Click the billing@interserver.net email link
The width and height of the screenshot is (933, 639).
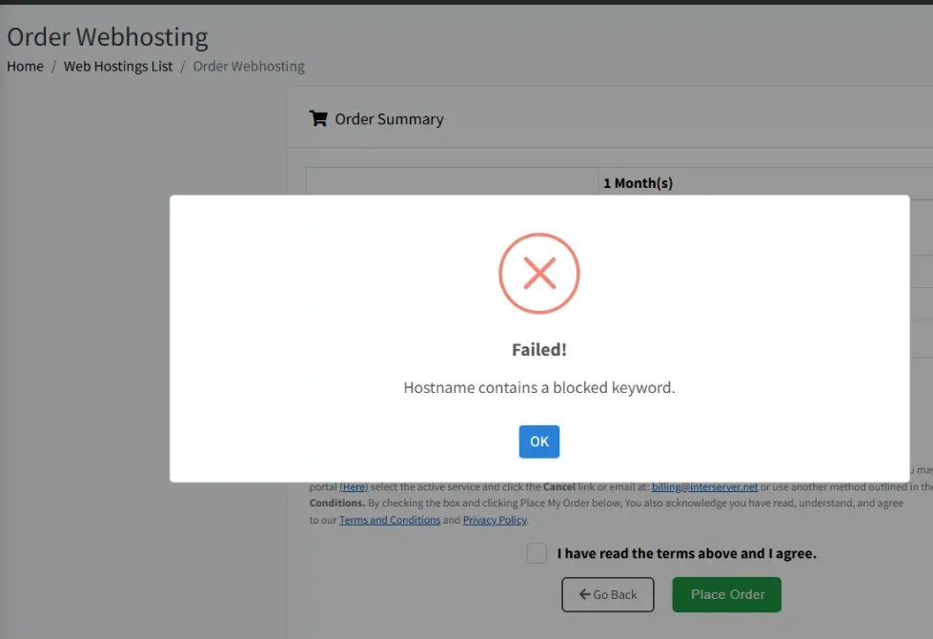[x=704, y=486]
